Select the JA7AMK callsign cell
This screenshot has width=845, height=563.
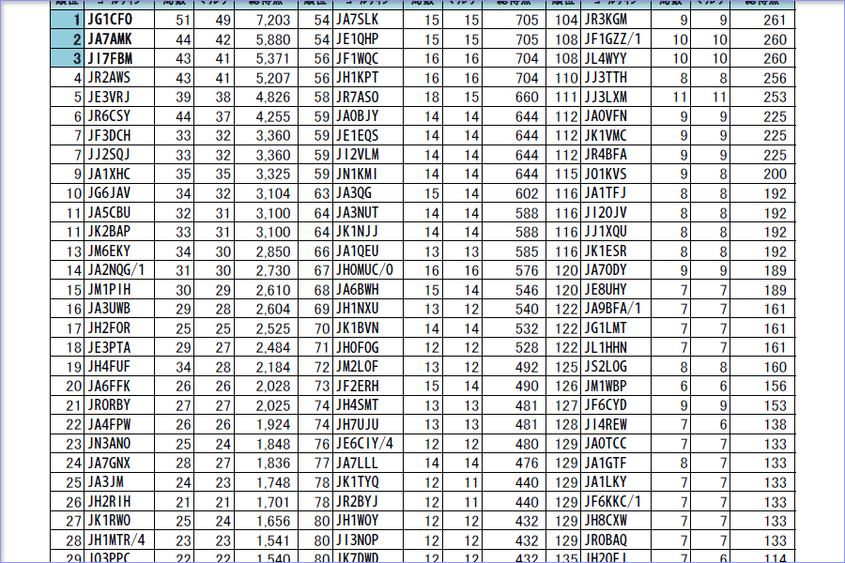(110, 38)
